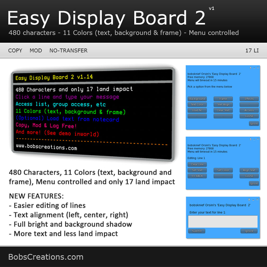Viewport: 267px width, 267px height.
Task: Click dock arrow icon of text entry dialog
Action: [249, 199]
